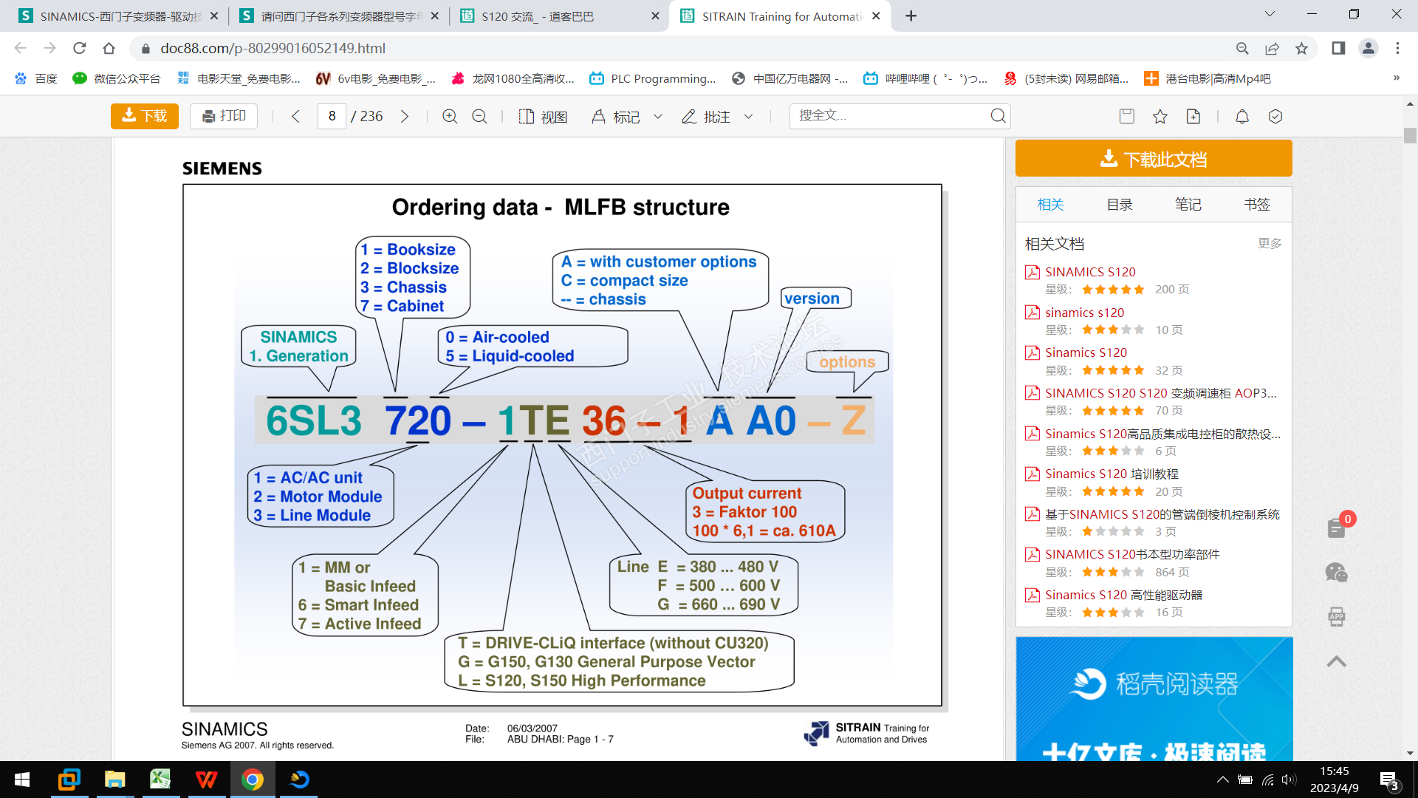
Task: Favorite document with star icon in toolbar
Action: click(1160, 117)
